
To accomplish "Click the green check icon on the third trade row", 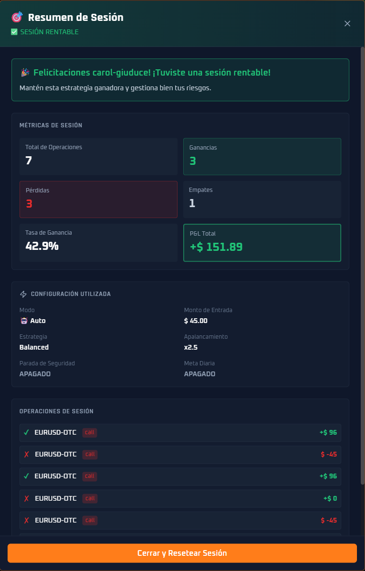I will tap(27, 476).
